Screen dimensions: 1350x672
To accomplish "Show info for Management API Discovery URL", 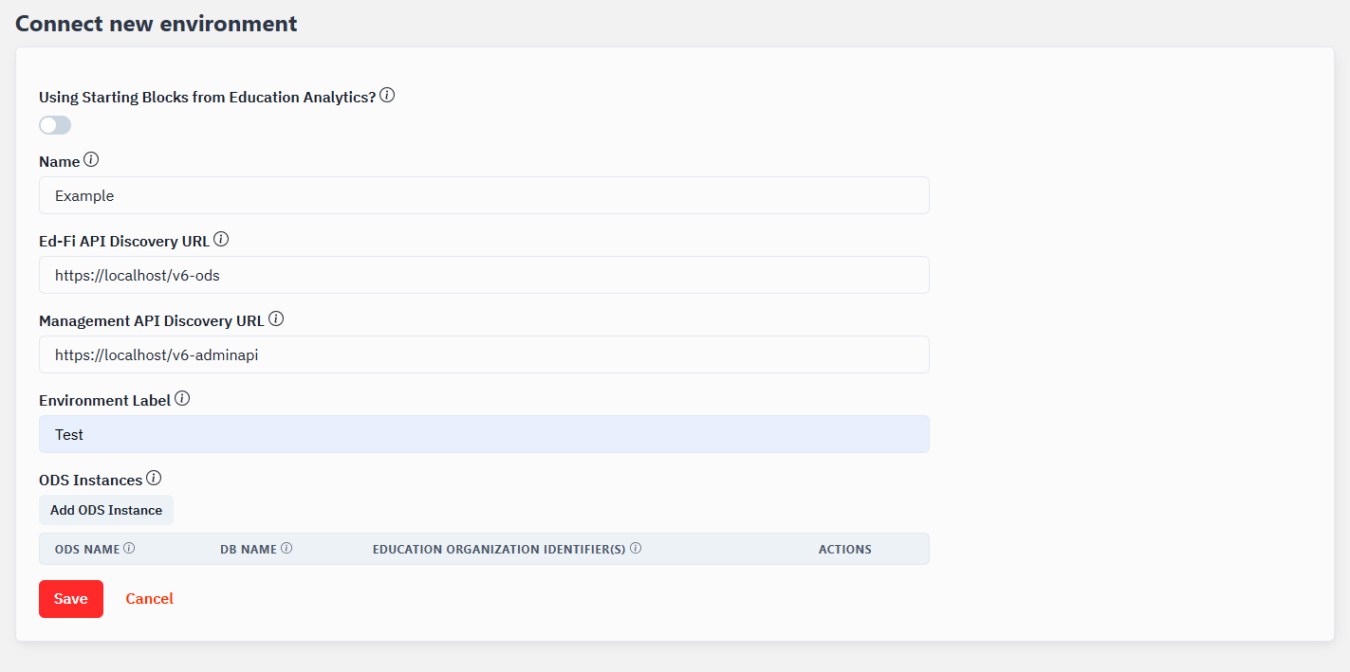I will coord(276,319).
